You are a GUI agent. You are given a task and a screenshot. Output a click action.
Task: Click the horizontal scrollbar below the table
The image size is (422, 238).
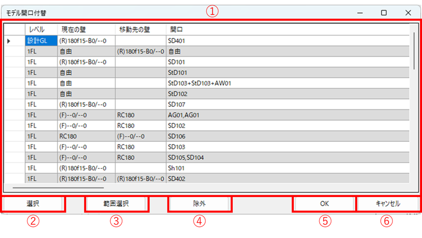[x=58, y=187]
